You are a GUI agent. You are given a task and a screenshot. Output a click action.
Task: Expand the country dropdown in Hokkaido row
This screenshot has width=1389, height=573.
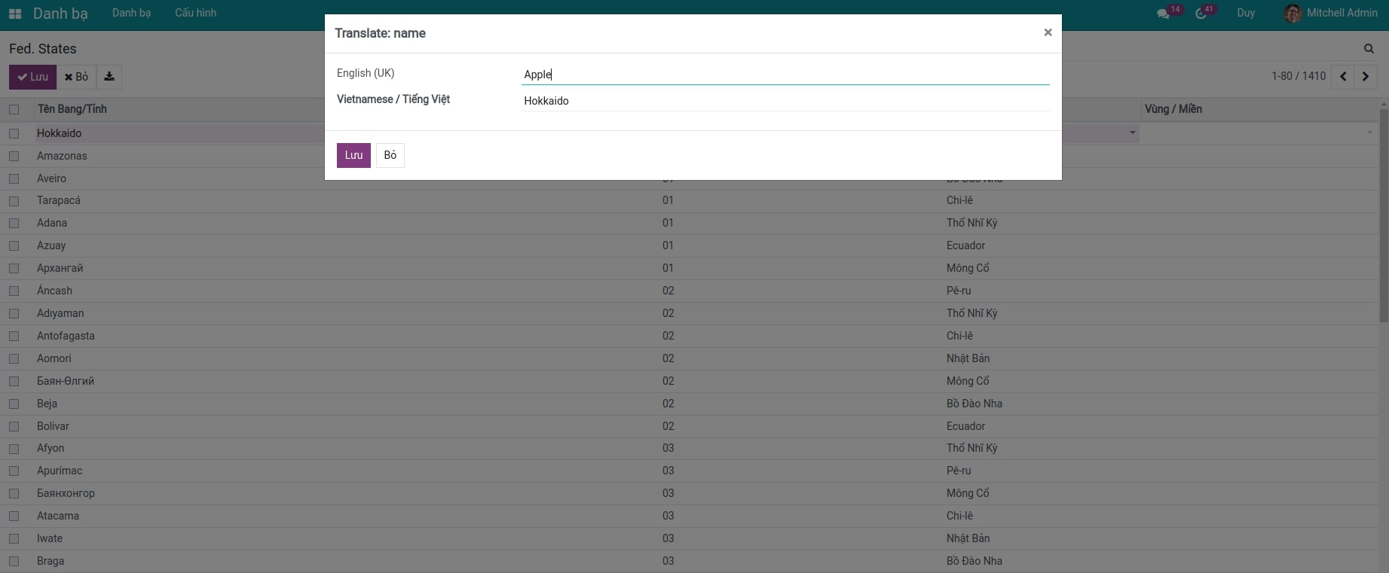tap(1132, 133)
